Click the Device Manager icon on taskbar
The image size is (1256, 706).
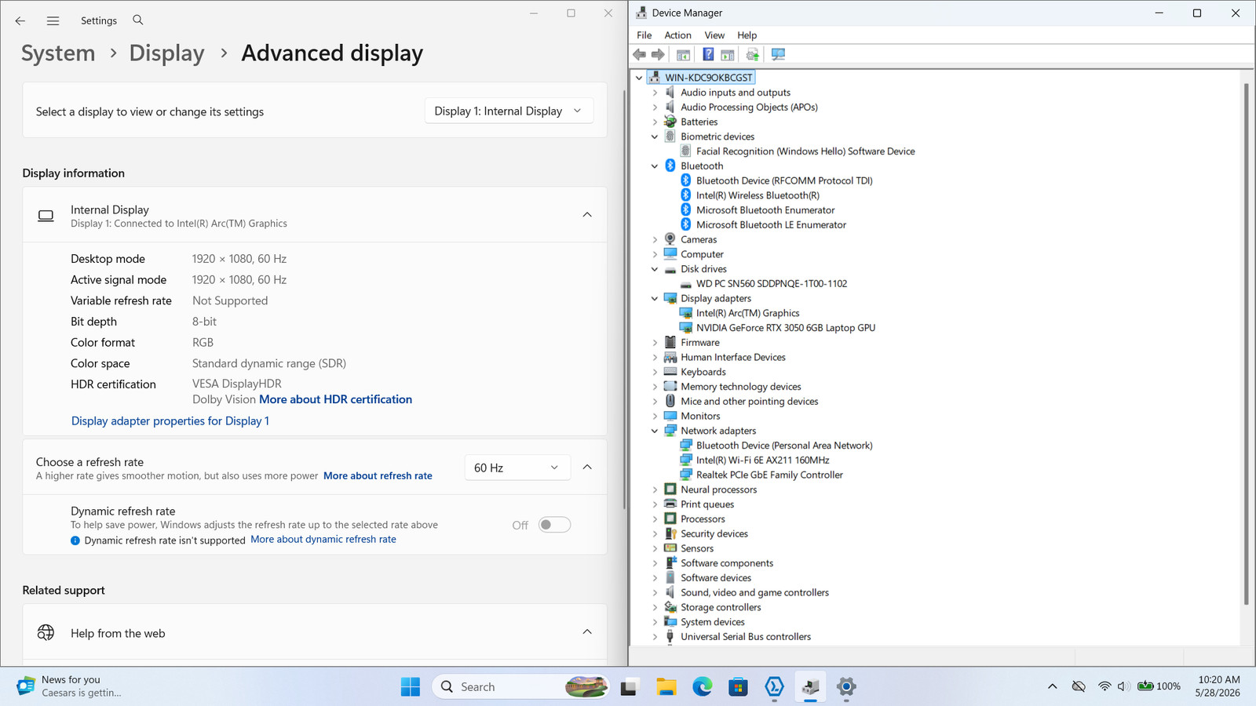pos(810,687)
